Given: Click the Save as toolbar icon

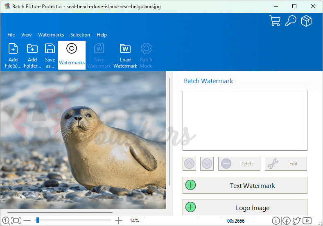Looking at the screenshot, I should point(50,55).
